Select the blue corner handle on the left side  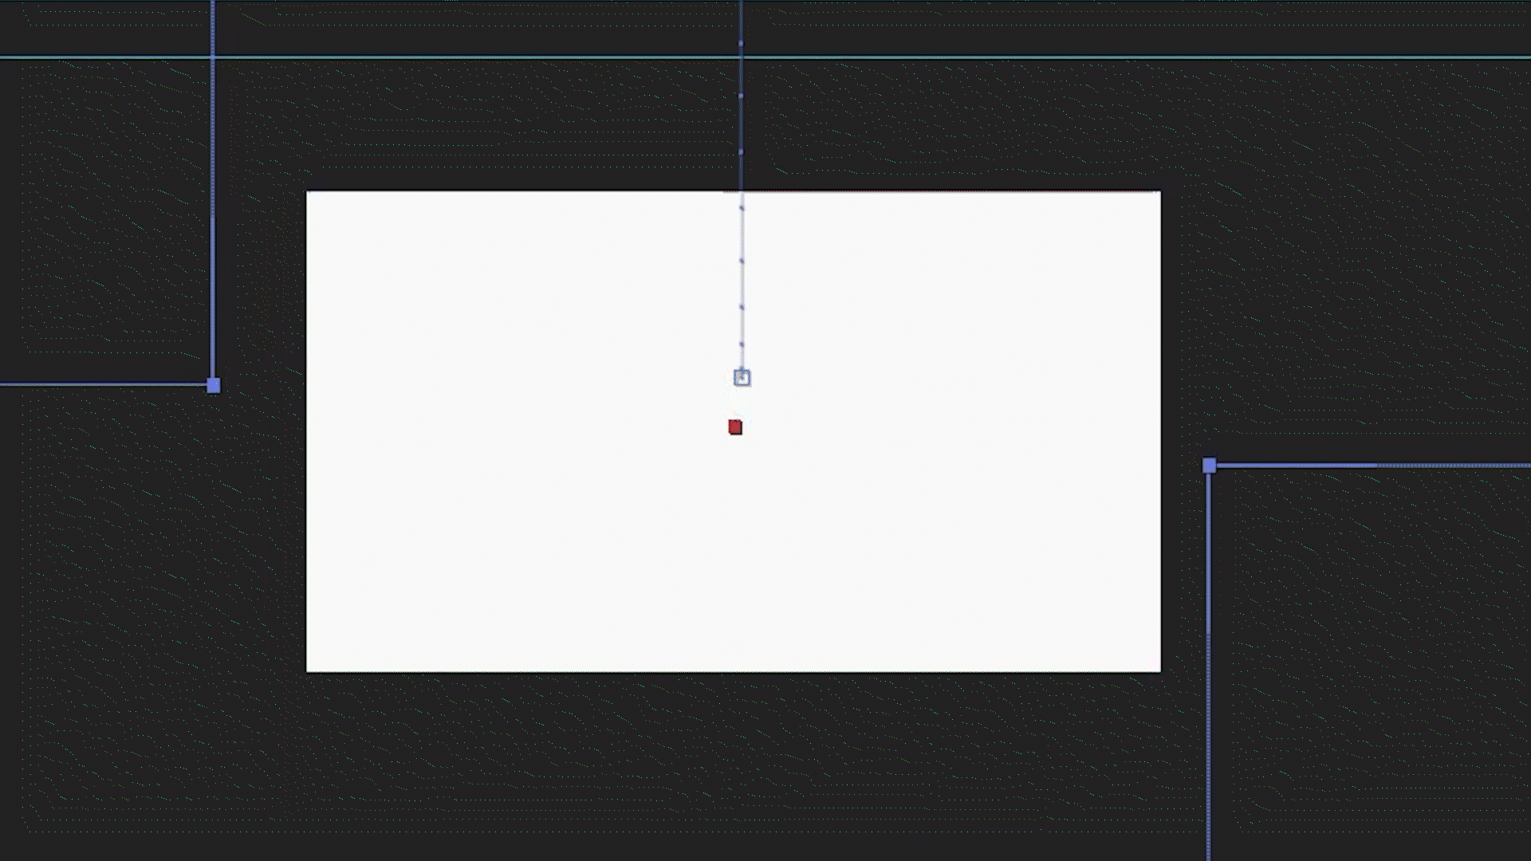tap(213, 385)
